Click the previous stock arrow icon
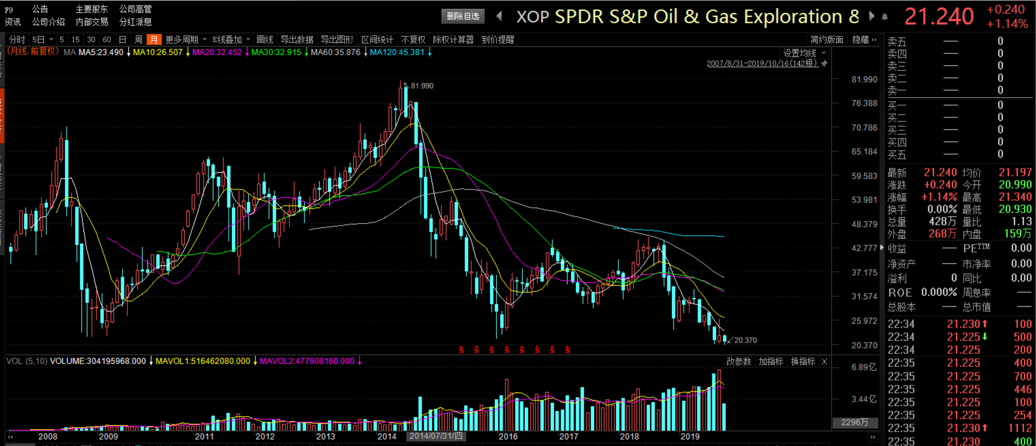1036x446 pixels. coord(499,16)
